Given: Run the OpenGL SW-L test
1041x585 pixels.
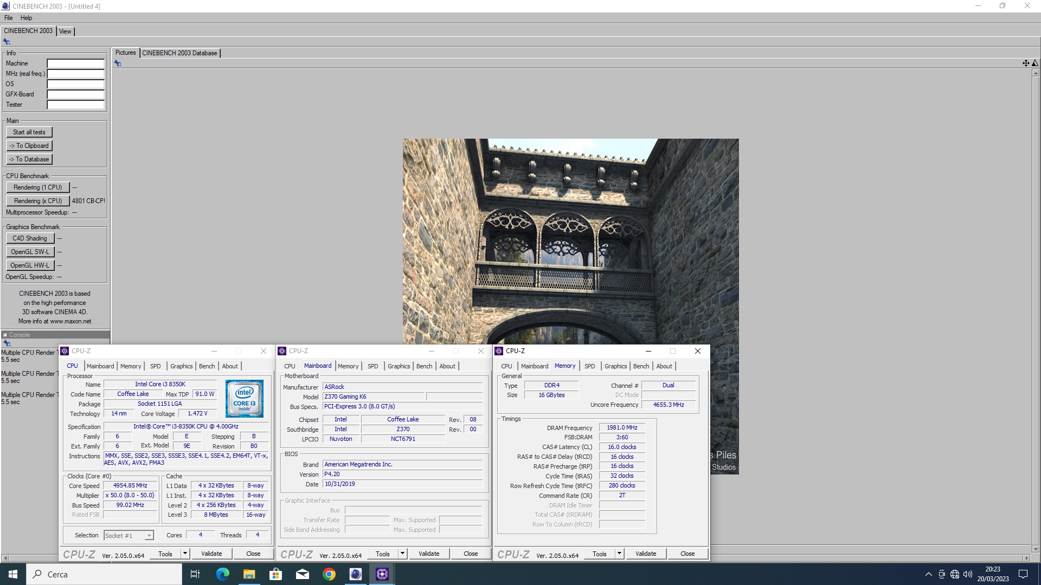Looking at the screenshot, I should point(30,252).
